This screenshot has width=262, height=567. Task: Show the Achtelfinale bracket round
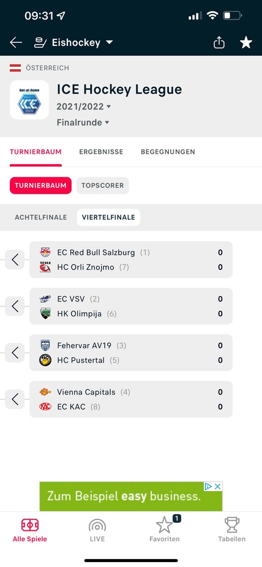coord(41,217)
